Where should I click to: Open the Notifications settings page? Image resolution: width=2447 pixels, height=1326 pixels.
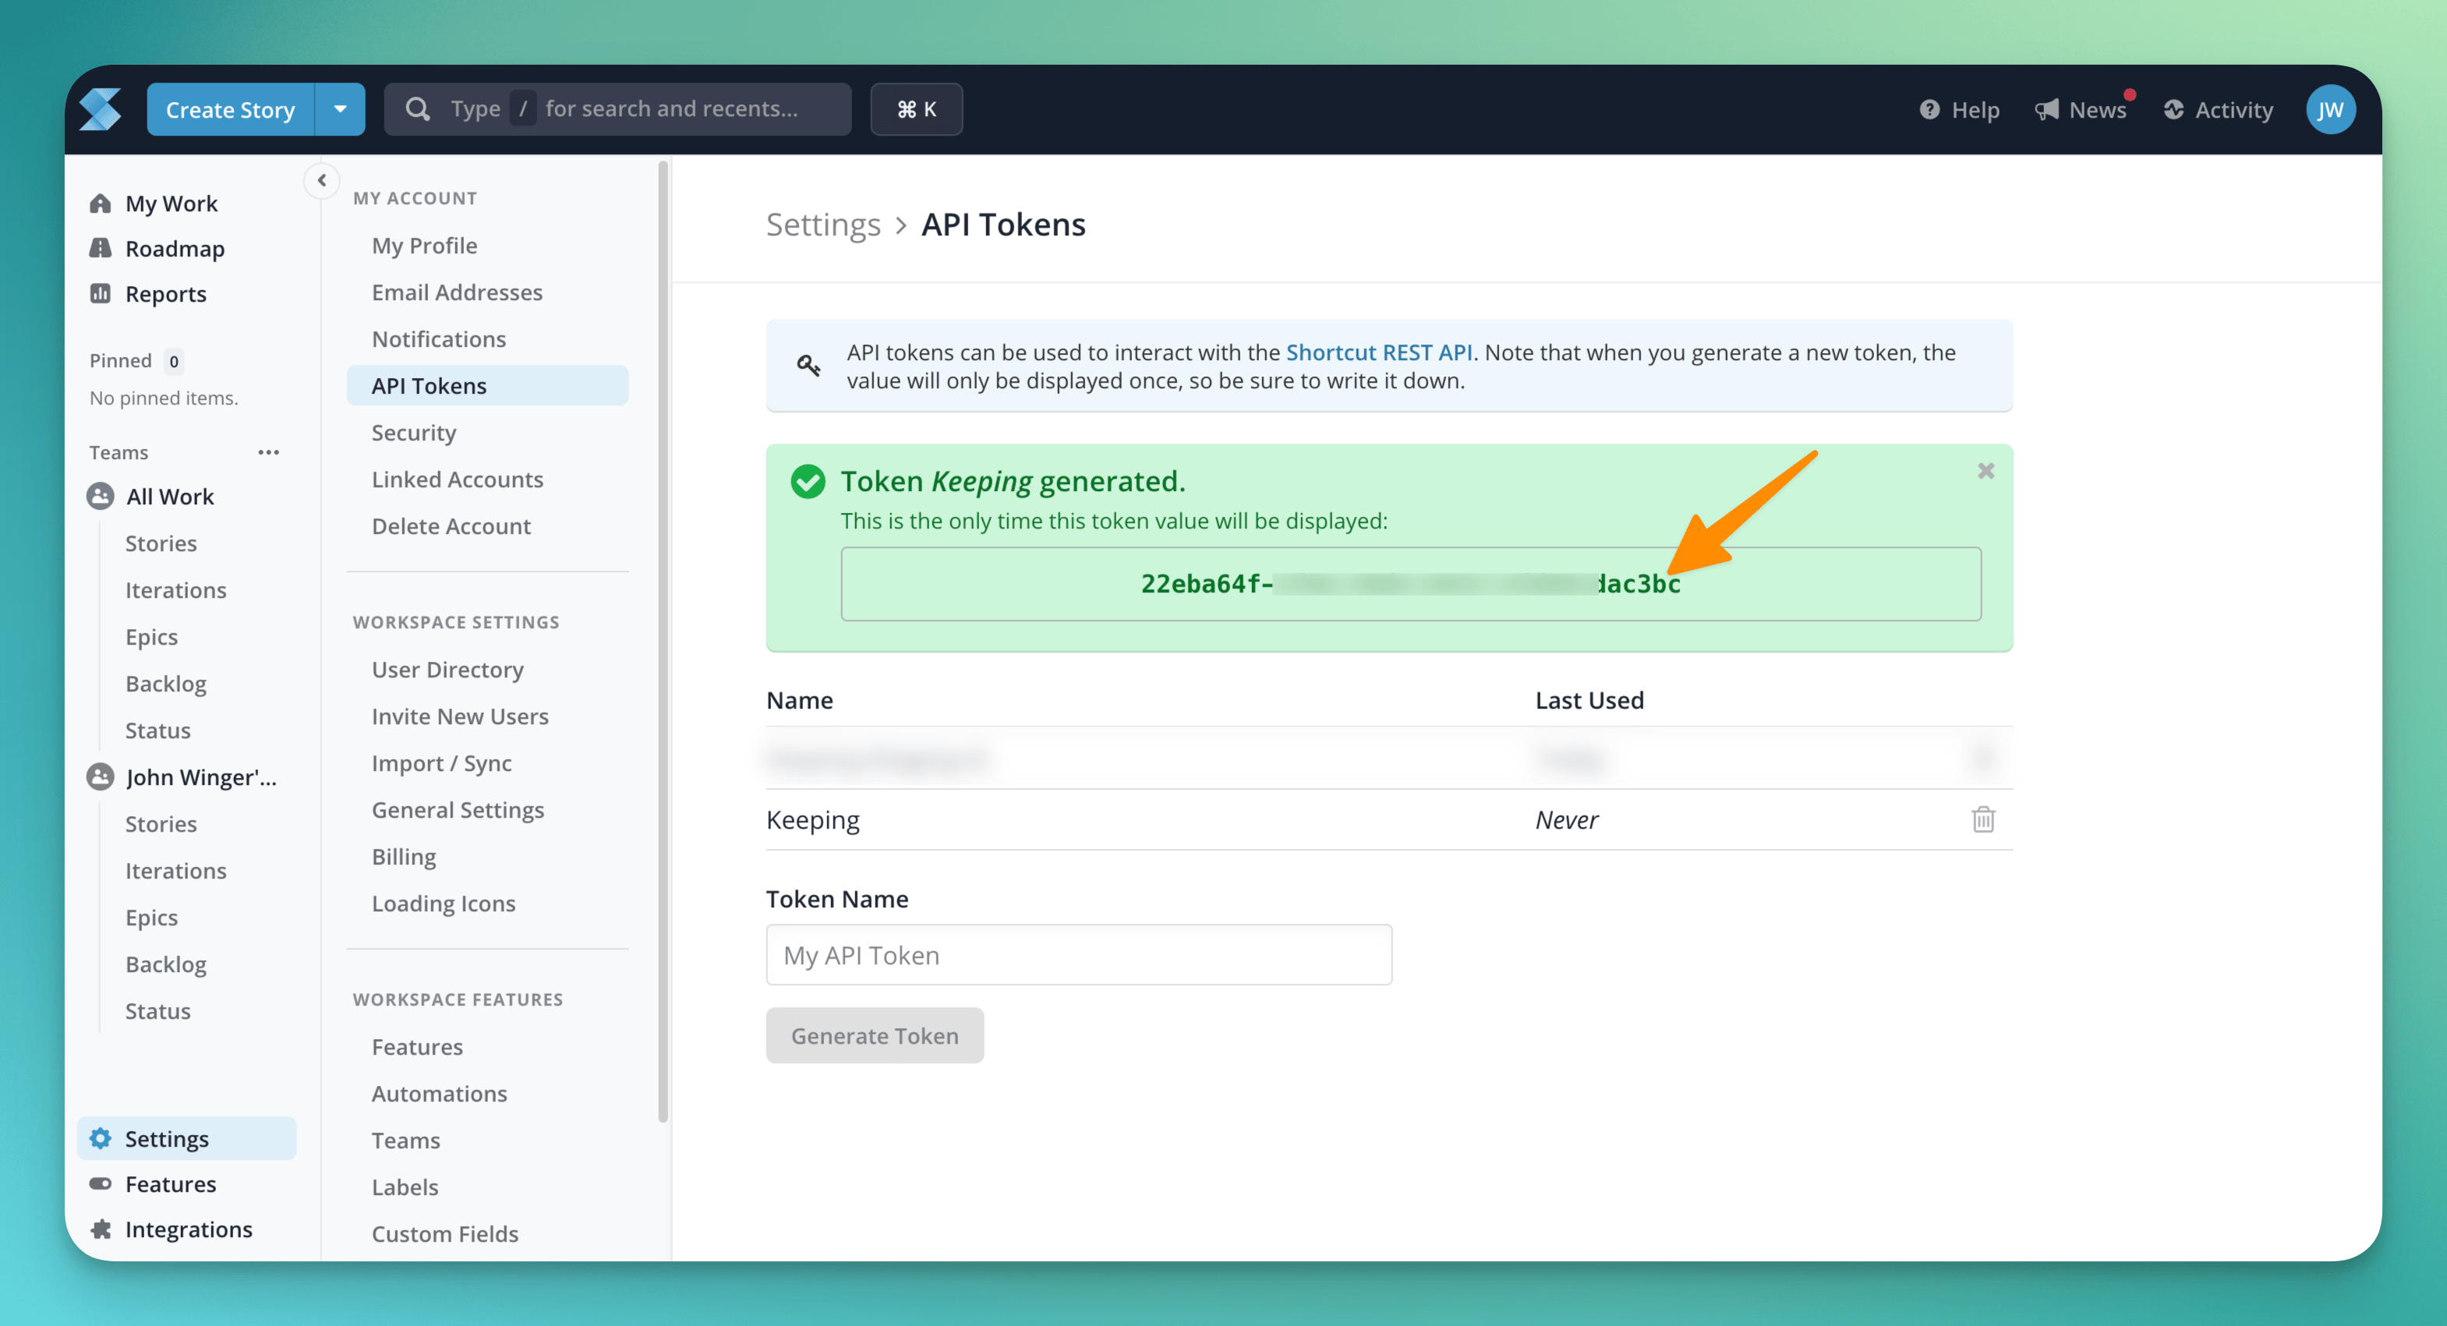tap(438, 339)
